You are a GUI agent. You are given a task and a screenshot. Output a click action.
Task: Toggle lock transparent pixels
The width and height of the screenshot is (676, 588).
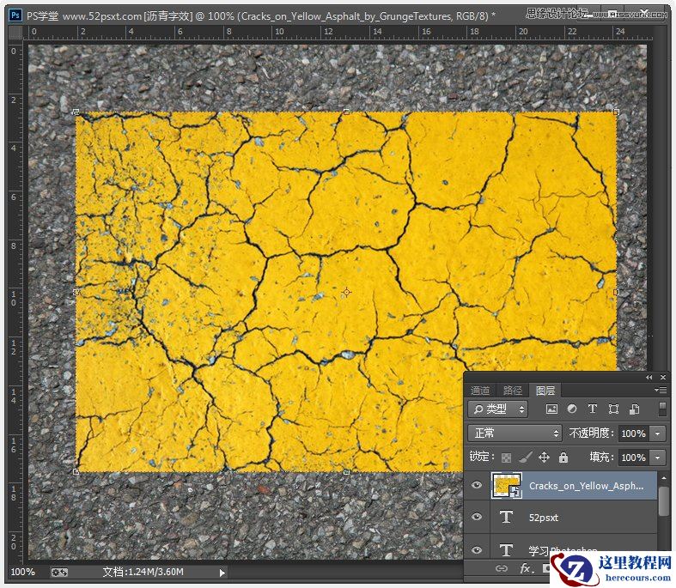click(x=506, y=458)
